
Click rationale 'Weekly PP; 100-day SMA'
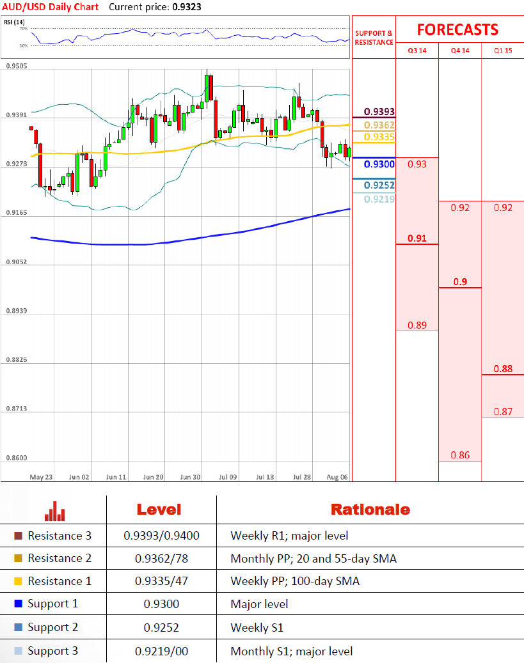tap(295, 581)
